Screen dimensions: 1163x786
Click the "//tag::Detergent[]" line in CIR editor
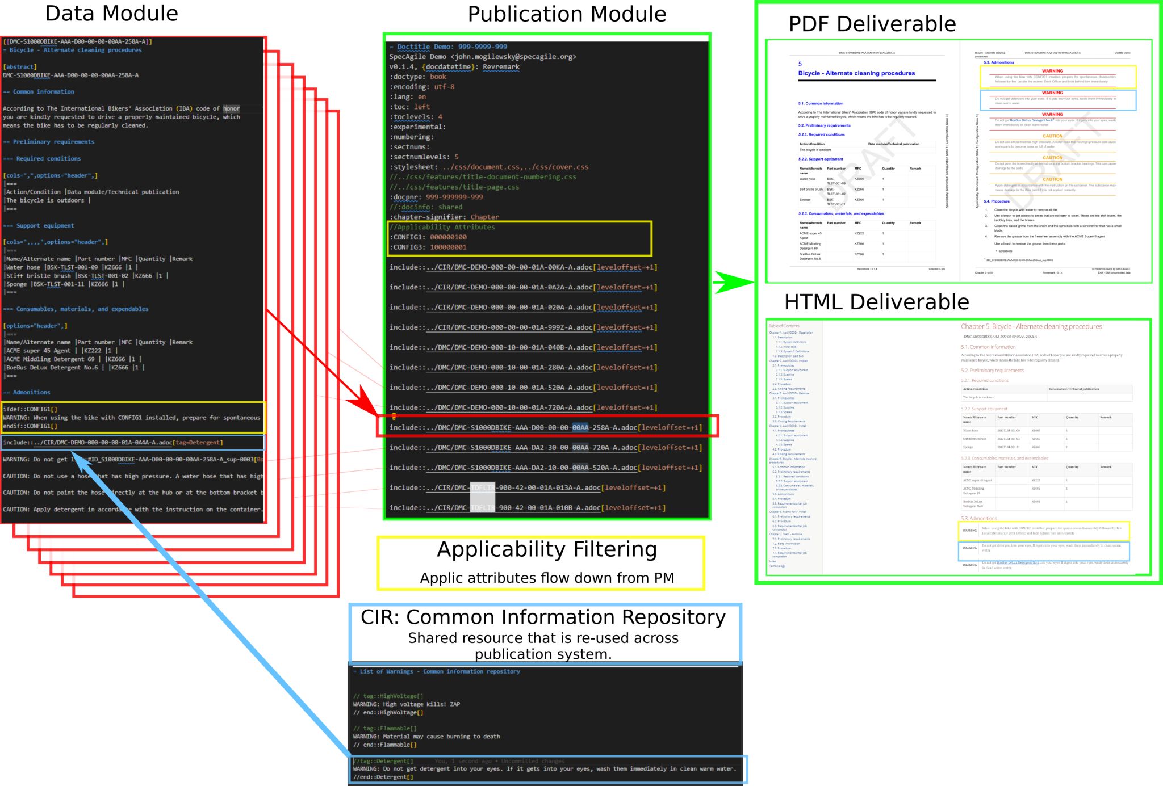(384, 761)
